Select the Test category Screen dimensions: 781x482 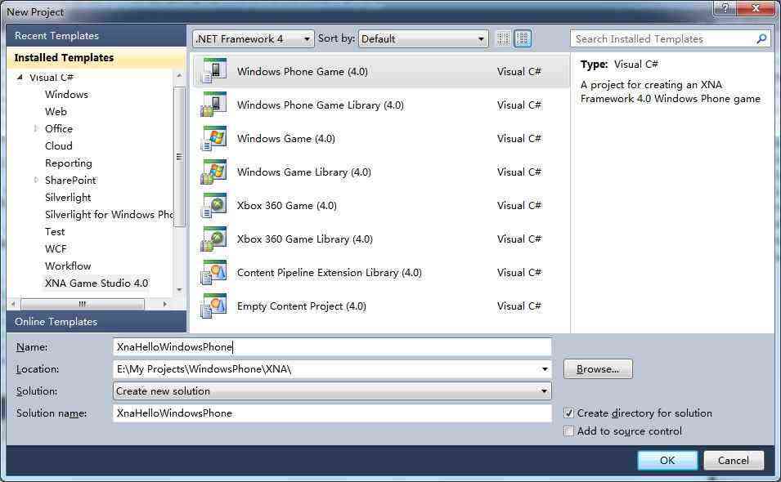tap(55, 232)
